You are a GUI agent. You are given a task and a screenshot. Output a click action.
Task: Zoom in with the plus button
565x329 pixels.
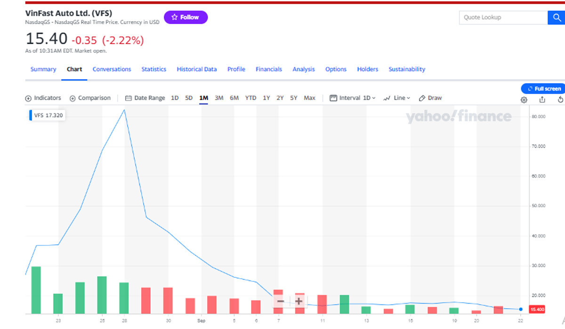pos(299,301)
